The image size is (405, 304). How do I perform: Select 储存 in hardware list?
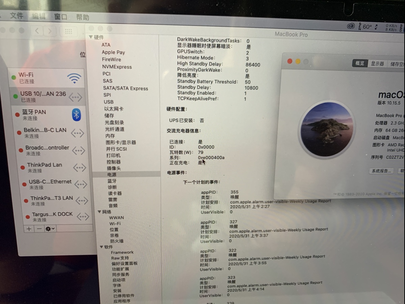tap(109, 116)
